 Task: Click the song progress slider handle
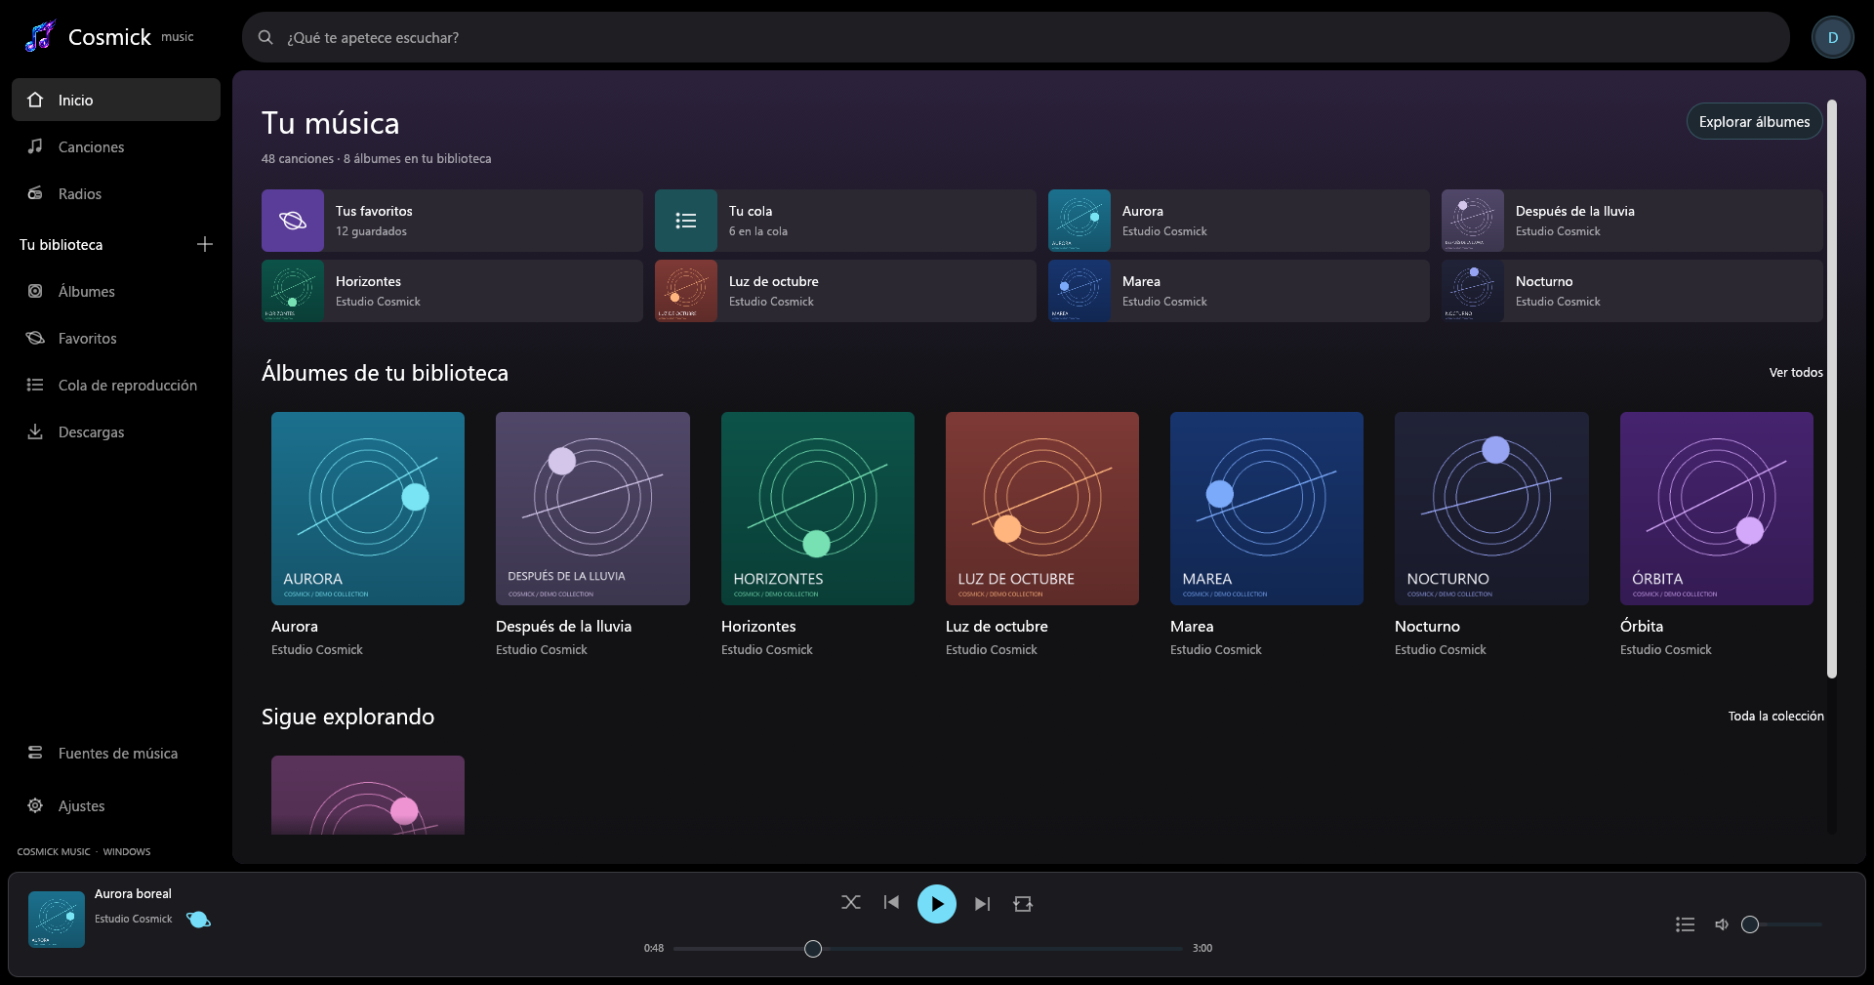(813, 949)
